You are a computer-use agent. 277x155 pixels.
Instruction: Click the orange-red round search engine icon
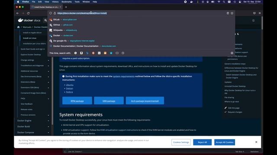click(93, 53)
